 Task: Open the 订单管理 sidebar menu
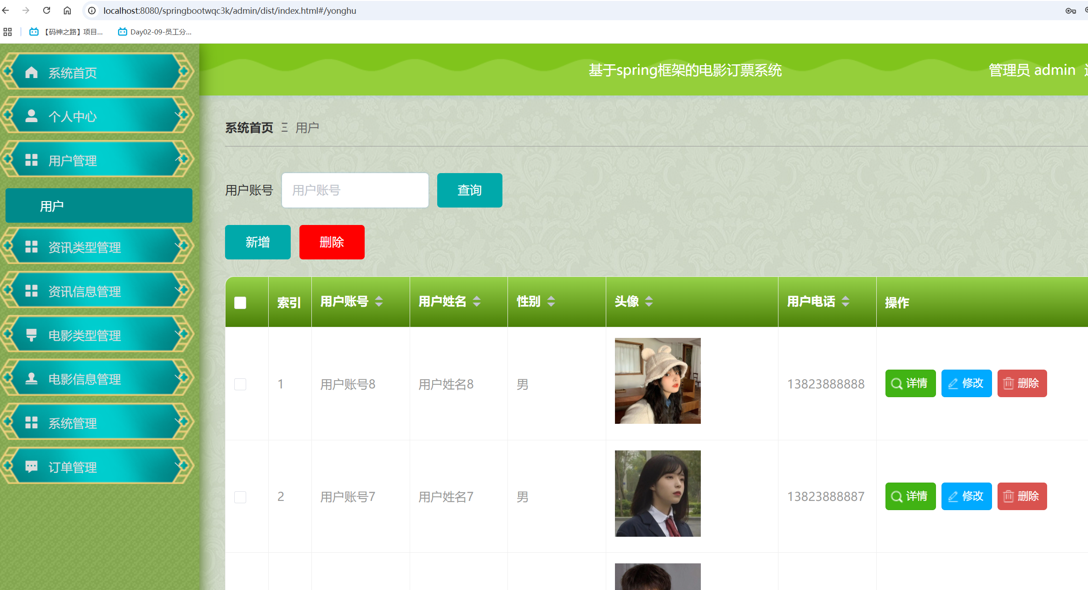click(x=97, y=466)
